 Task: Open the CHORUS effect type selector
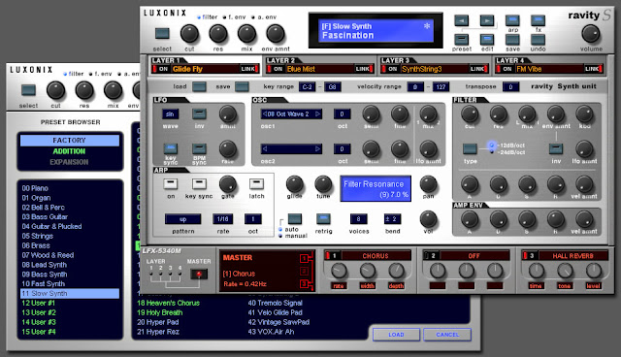point(375,256)
